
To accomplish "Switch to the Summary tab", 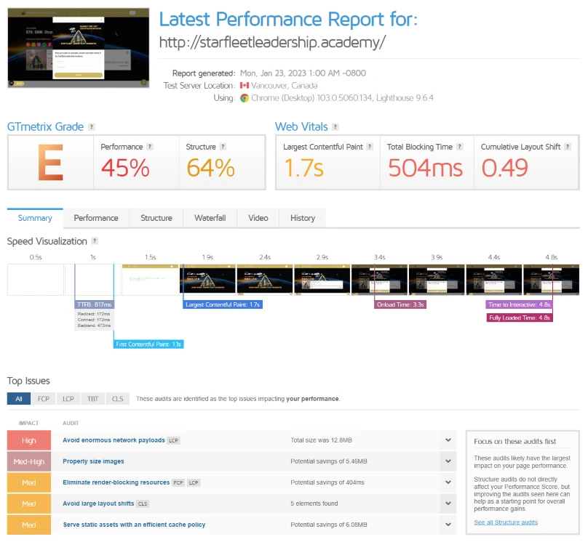I will [35, 218].
